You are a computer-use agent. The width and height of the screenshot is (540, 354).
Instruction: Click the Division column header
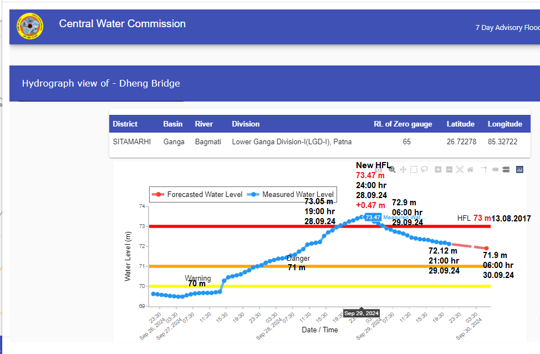246,124
